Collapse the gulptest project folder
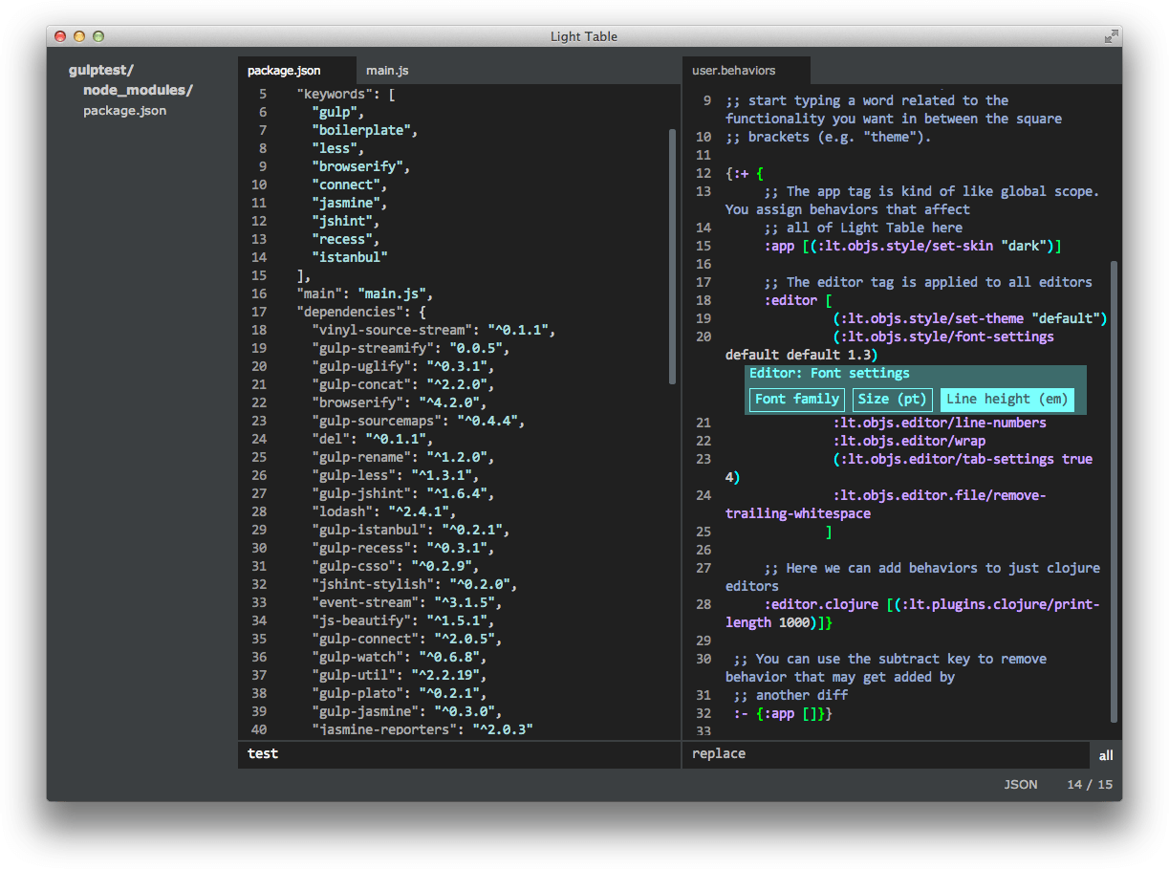This screenshot has height=869, width=1169. [99, 69]
